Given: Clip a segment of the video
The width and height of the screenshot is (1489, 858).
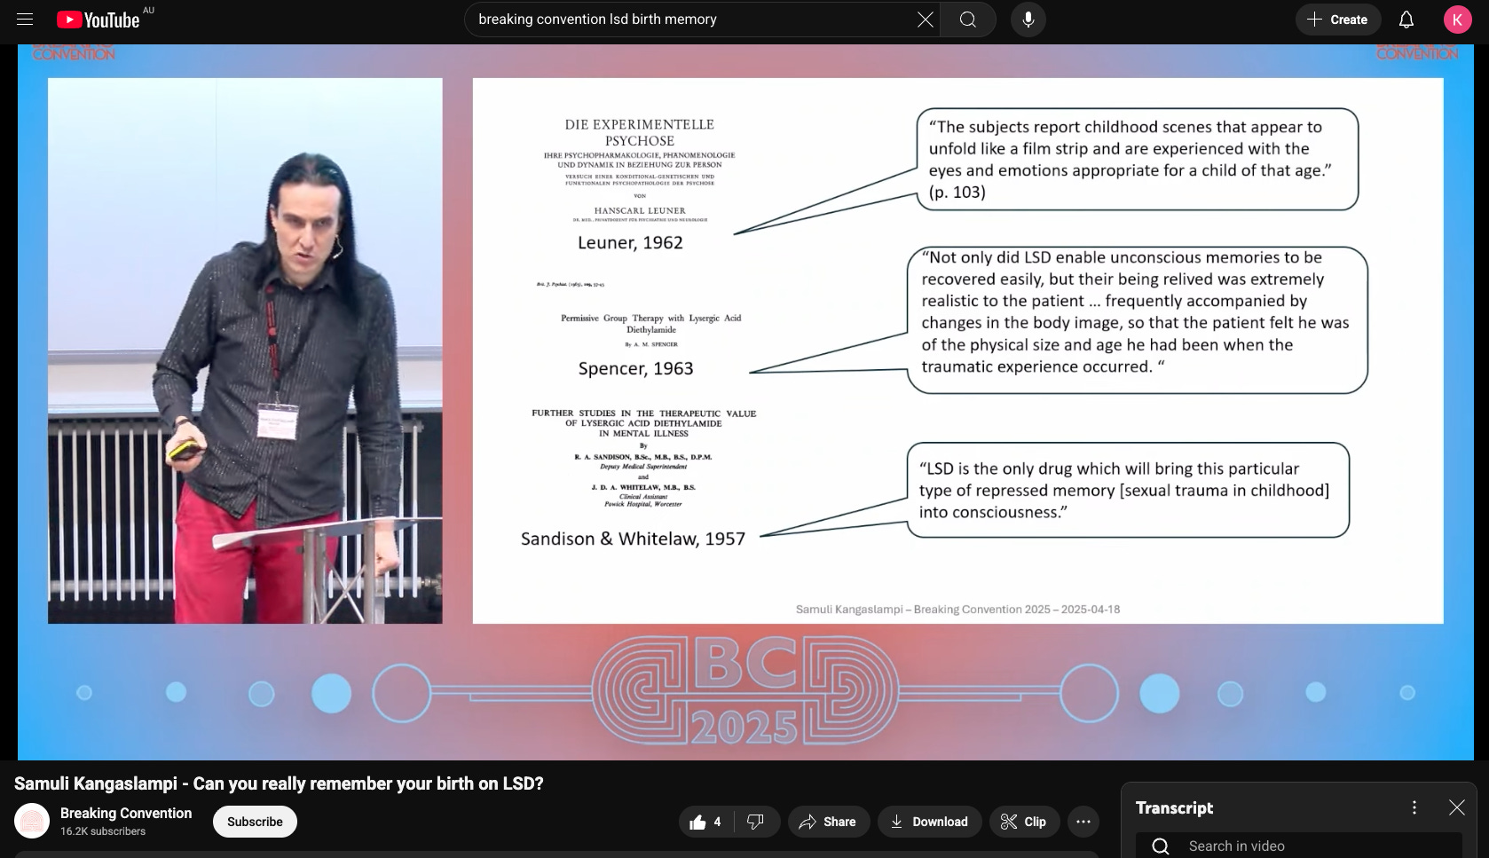Looking at the screenshot, I should pos(1024,822).
